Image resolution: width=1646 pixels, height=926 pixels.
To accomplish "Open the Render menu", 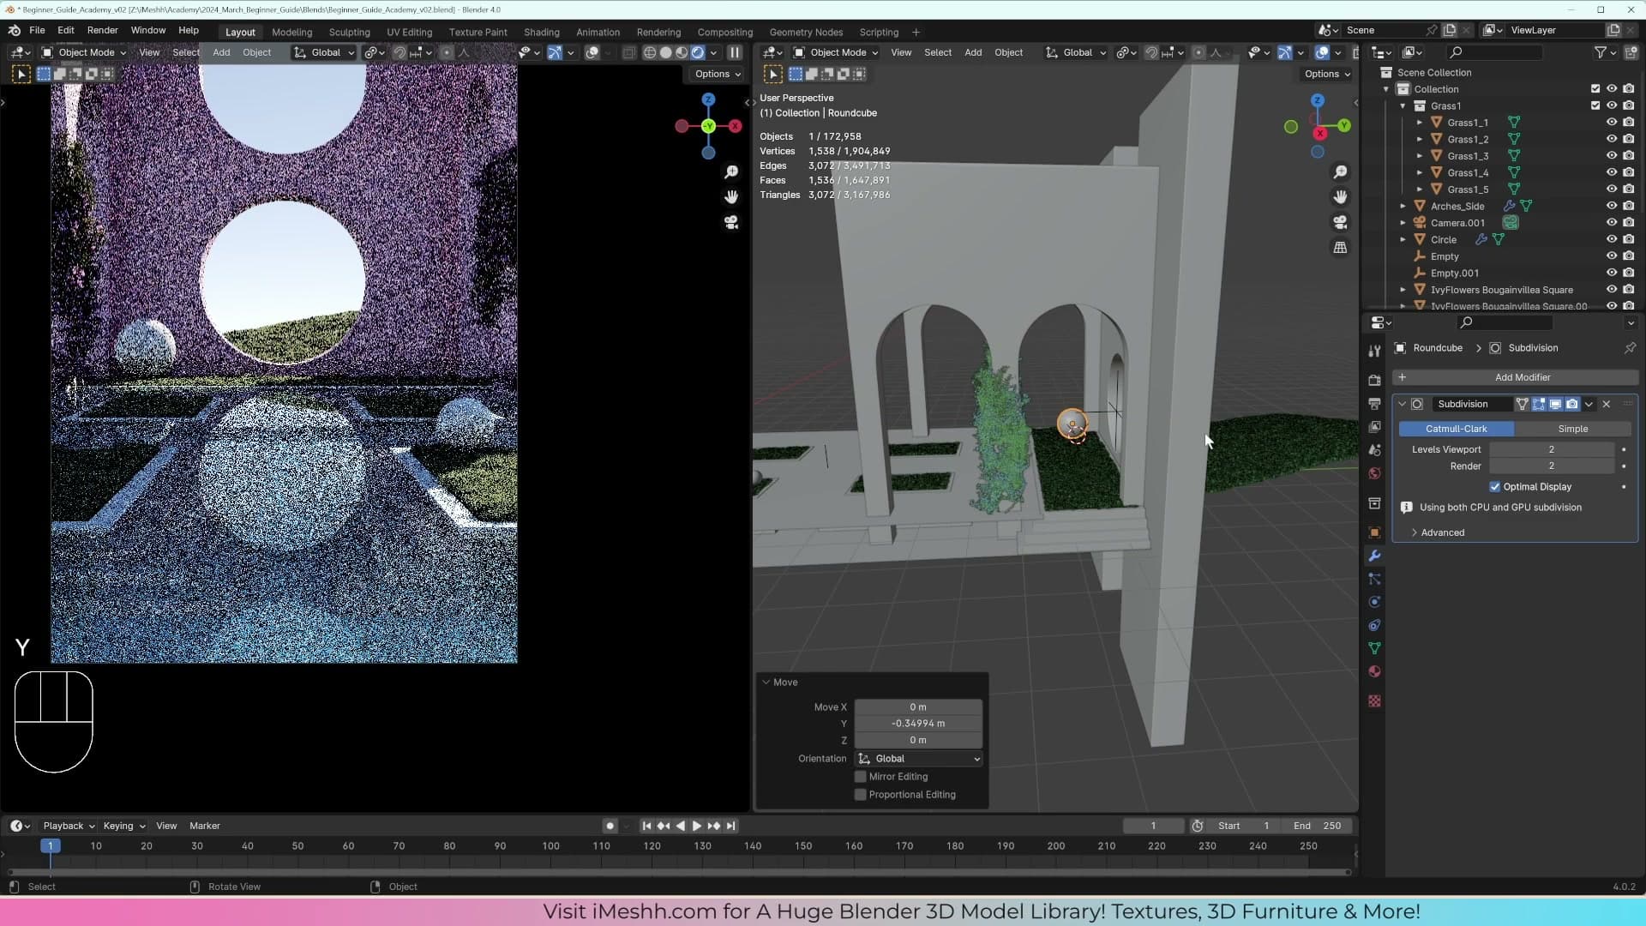I will click(102, 30).
